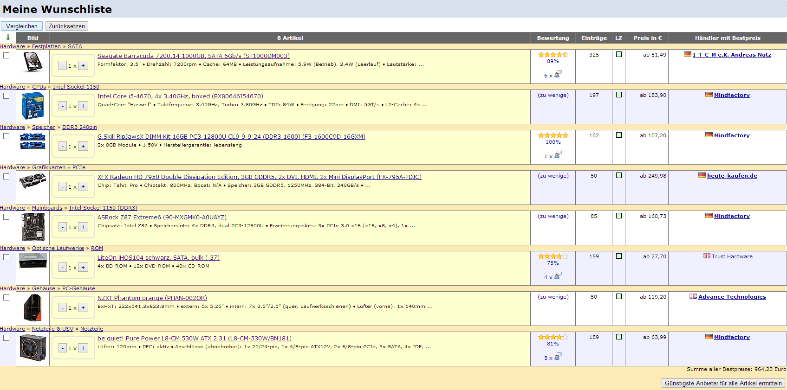The image size is (787, 390).
Task: Click the star rating of the Seagate Barracuda
Action: 553,55
